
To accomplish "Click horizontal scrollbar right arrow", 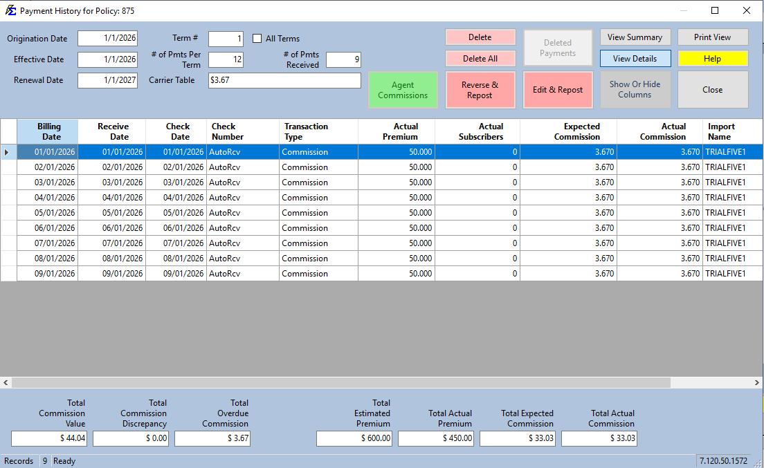I will click(756, 383).
